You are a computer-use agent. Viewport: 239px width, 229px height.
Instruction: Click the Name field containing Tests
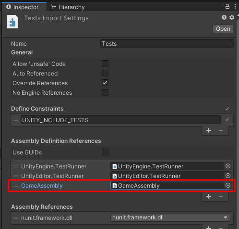click(167, 43)
